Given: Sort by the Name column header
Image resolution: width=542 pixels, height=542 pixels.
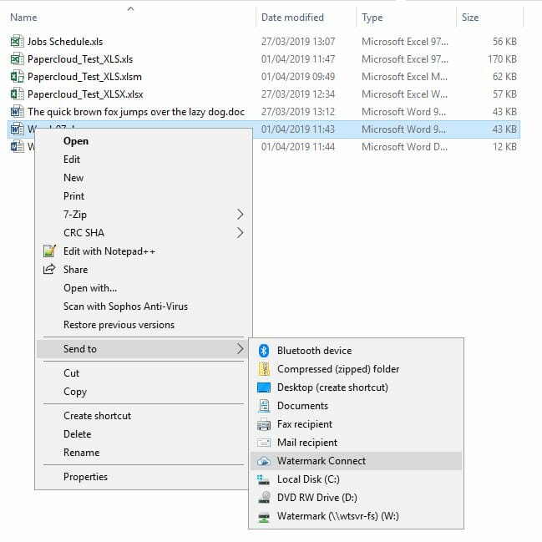Looking at the screenshot, I should (x=23, y=18).
